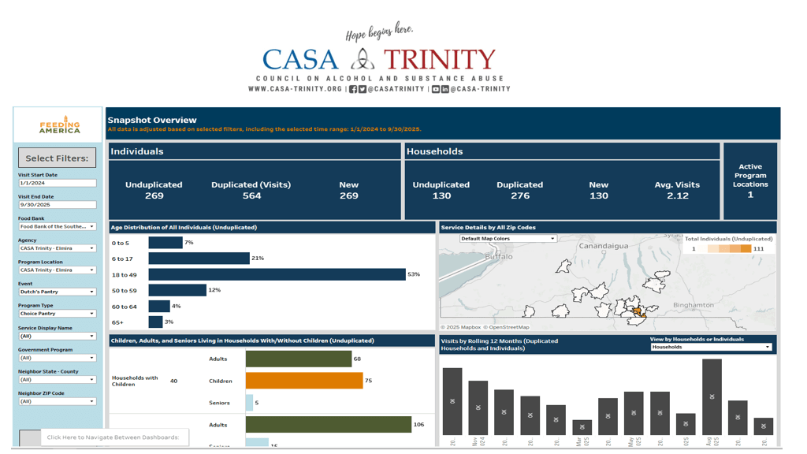Click the Aug 2025 bar in visits chart
Image resolution: width=807 pixels, height=454 pixels.
(712, 397)
